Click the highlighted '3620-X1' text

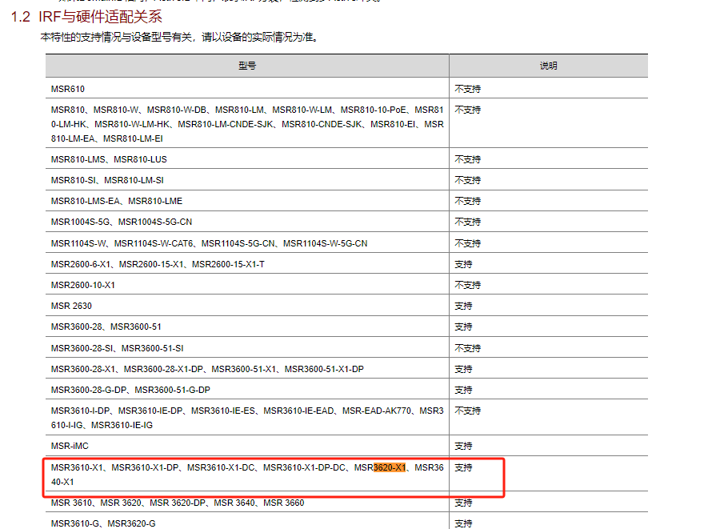pyautogui.click(x=390, y=467)
